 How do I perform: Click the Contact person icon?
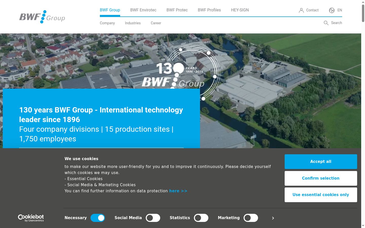point(301,10)
